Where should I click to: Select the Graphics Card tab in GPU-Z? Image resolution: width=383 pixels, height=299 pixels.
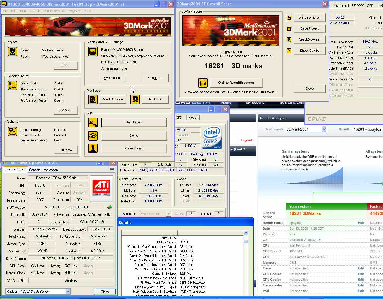pos(16,169)
